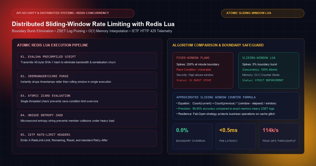Select the main title Distributed Sliding-Window Rate Limiting
The width and height of the screenshot is (316, 166).
(93, 24)
